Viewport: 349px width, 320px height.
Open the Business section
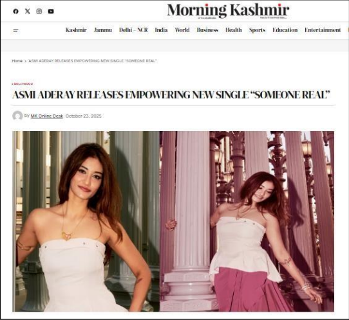[207, 30]
